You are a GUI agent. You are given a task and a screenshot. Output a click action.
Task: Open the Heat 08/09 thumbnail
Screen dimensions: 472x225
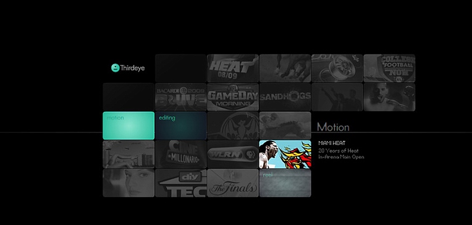tap(233, 68)
